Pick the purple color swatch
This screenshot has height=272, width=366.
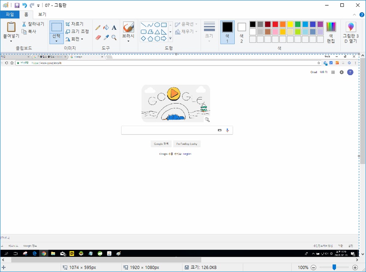tap(320, 24)
